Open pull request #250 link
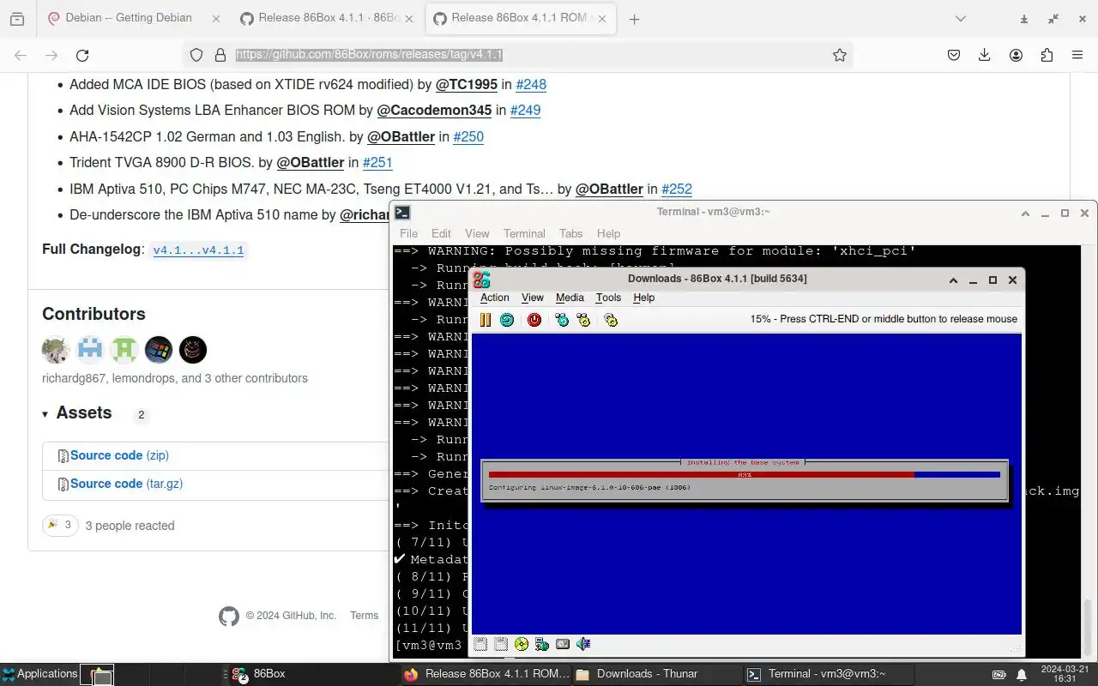Screen dimensions: 1098x686 pos(468,136)
